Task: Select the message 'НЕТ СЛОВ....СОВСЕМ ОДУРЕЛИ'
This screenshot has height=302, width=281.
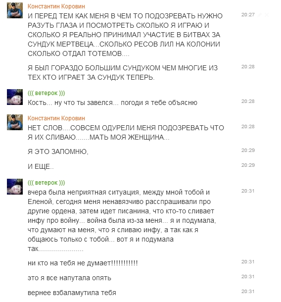Action: [126, 133]
